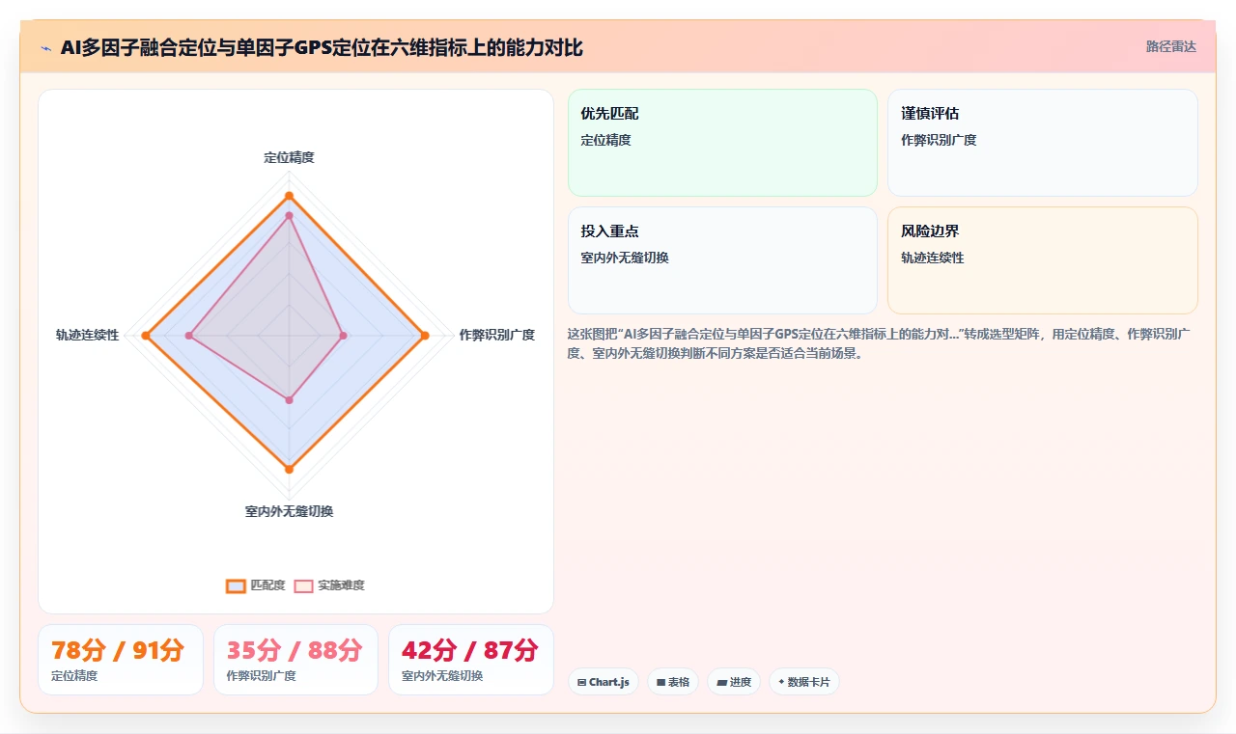Click the 轨迹连续性 radar axis label
Image resolution: width=1236 pixels, height=734 pixels.
tap(87, 335)
